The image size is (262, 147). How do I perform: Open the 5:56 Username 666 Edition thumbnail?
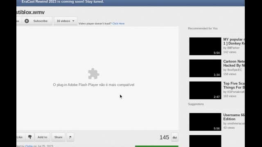coord(205,122)
